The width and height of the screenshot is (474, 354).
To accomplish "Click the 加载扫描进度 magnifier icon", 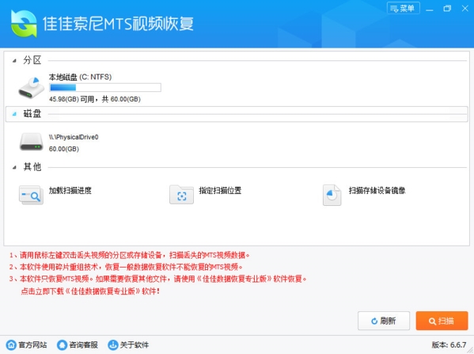I will coord(31,195).
